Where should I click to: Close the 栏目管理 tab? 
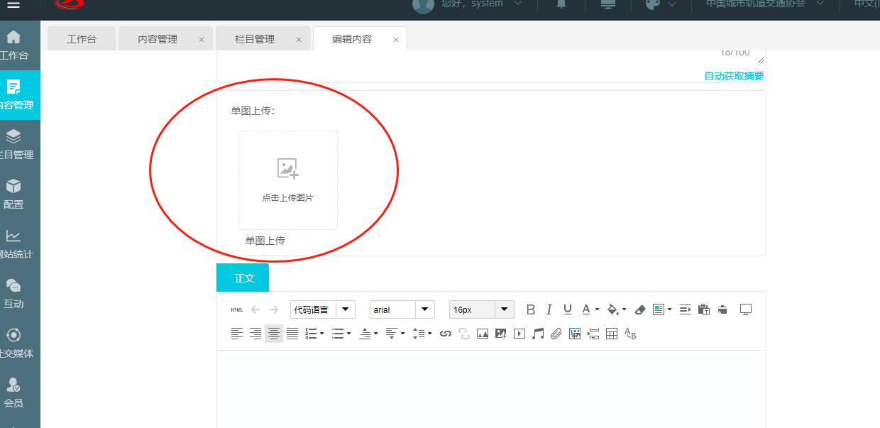[x=299, y=40]
